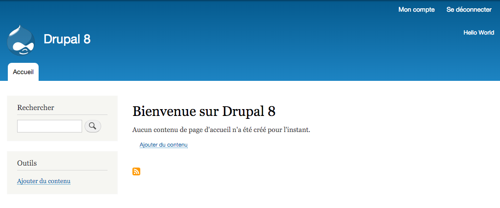The height and width of the screenshot is (208, 500).
Task: Click the Hello World text
Action: click(478, 33)
